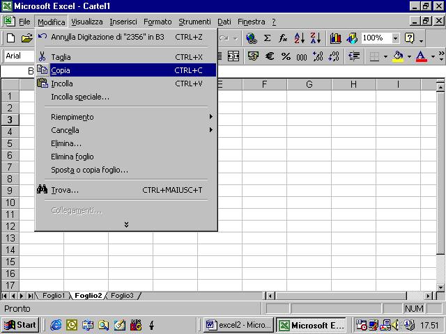Open the Dati menu
446x334 pixels.
(224, 22)
